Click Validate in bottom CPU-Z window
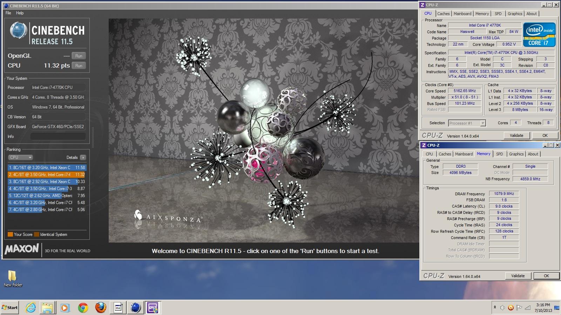Screen dimensions: 561x315 (518, 276)
